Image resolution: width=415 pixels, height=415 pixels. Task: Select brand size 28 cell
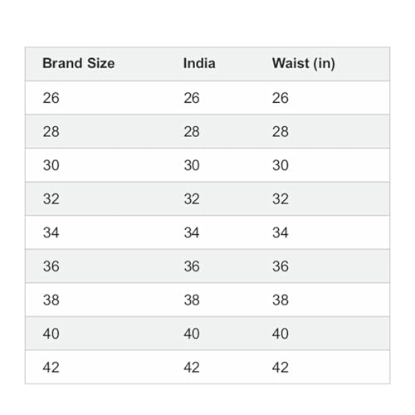point(51,132)
